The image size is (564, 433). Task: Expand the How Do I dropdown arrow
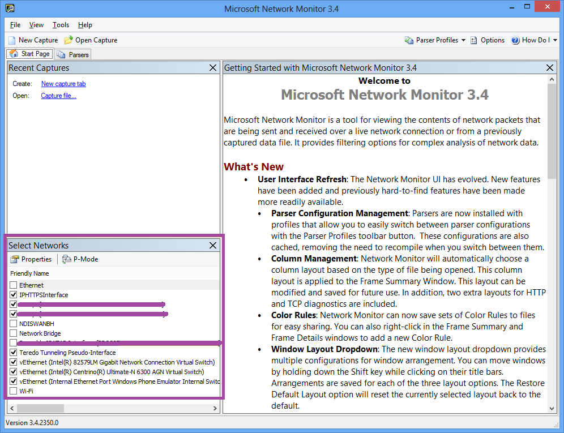(x=555, y=40)
